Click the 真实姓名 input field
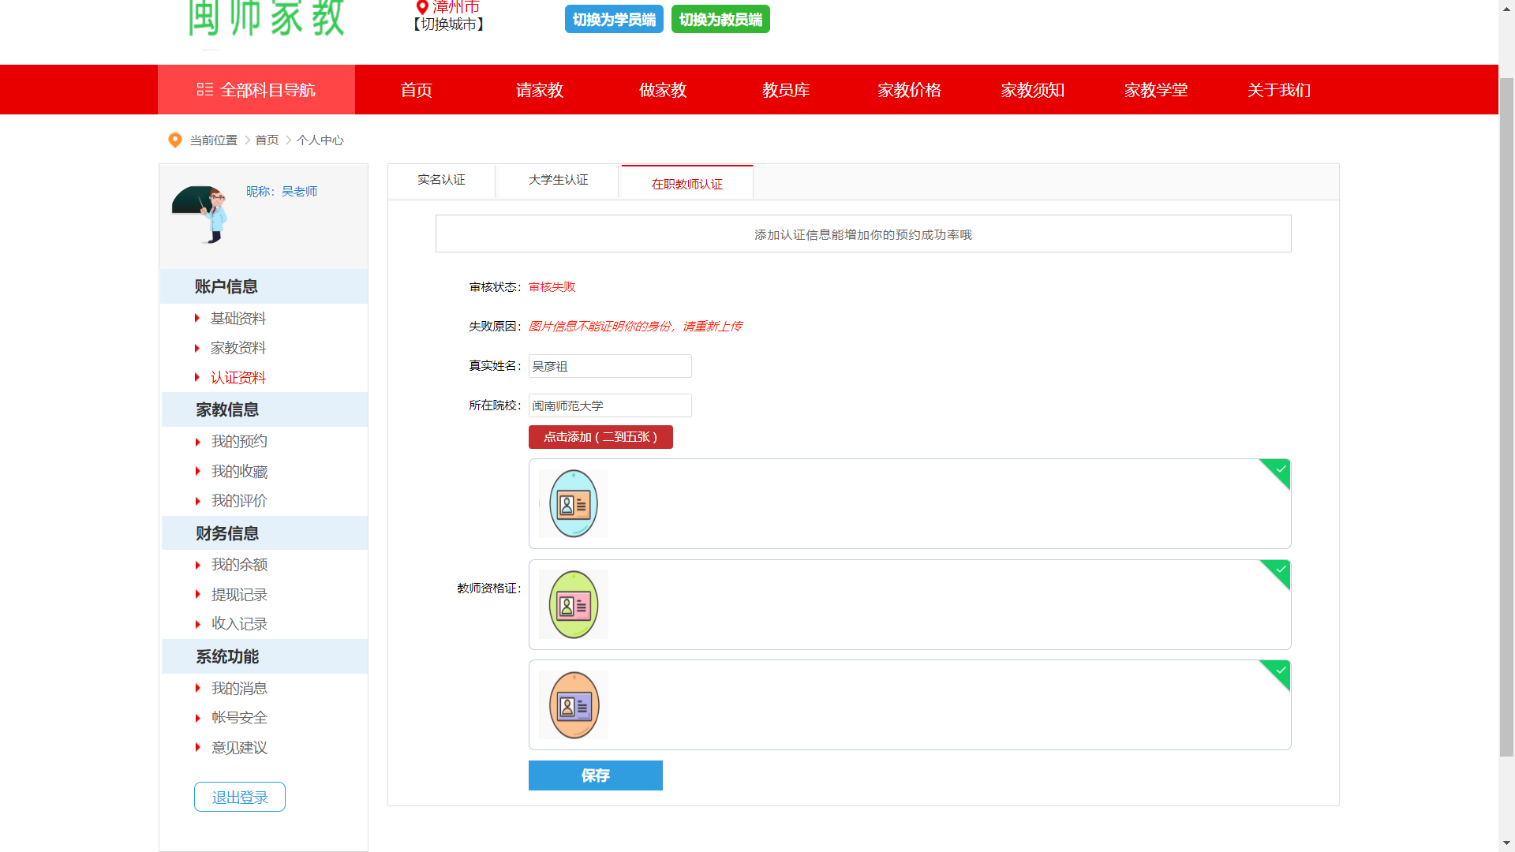The width and height of the screenshot is (1515, 852). coord(609,366)
